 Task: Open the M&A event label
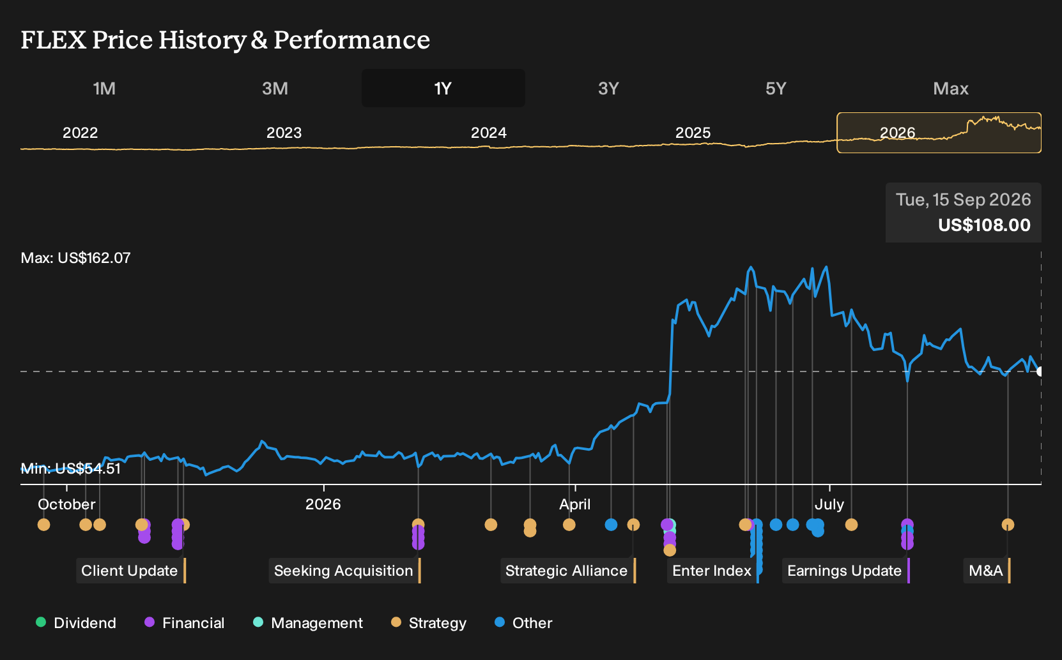(x=987, y=571)
